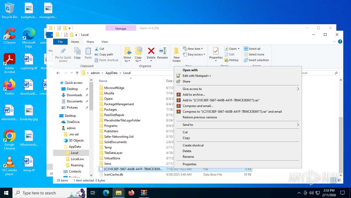Select Roaming in navigation pane
The height and width of the screenshot is (198, 351).
click(77, 165)
